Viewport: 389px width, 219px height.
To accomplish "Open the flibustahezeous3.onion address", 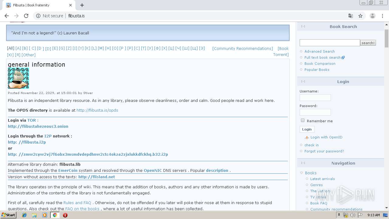I will click(38, 126).
